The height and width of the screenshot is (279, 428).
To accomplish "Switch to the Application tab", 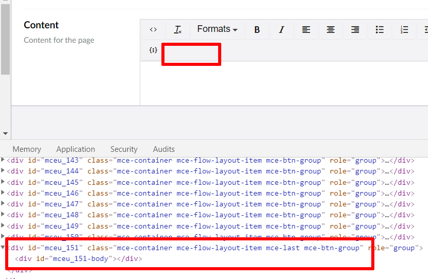I will (x=76, y=149).
